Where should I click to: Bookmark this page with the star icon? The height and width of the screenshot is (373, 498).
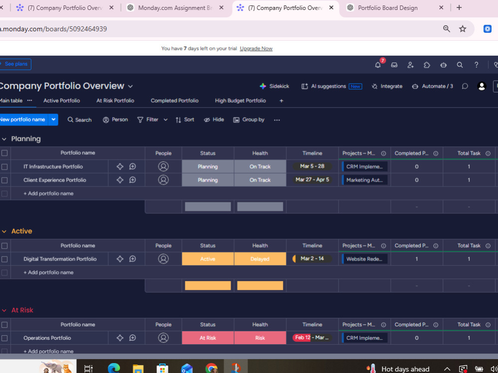click(463, 29)
